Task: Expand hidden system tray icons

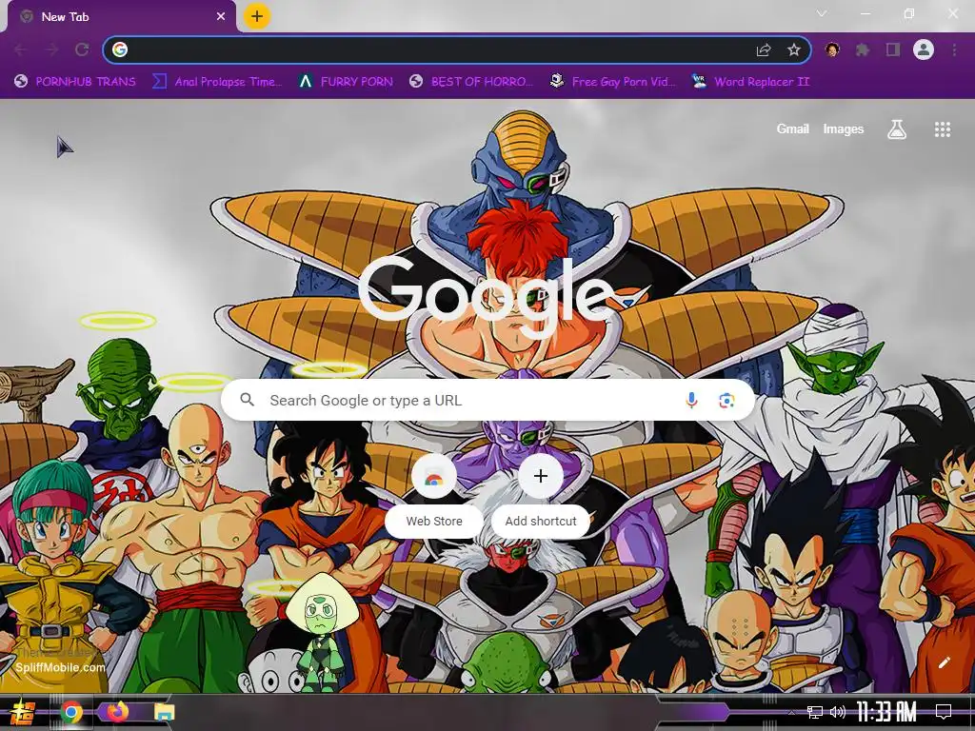Action: click(791, 712)
